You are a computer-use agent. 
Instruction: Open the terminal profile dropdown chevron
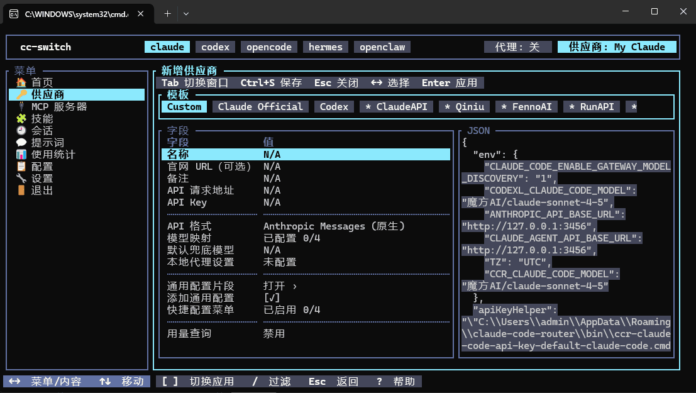click(x=186, y=14)
